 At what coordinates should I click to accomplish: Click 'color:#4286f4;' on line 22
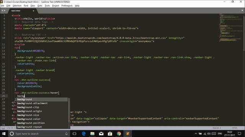[27, 83]
